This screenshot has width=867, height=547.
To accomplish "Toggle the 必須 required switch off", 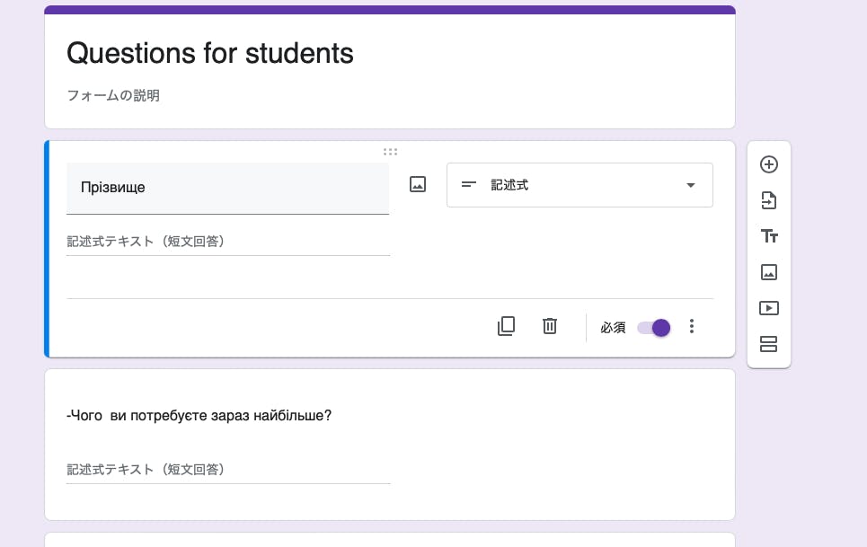I will coord(654,328).
